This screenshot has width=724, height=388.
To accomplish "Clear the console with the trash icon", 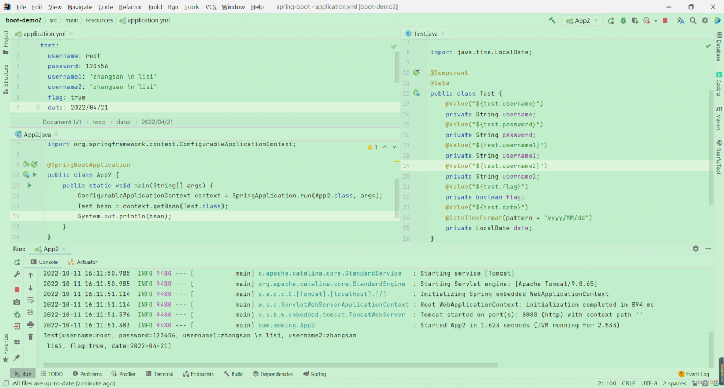I will click(x=31, y=337).
